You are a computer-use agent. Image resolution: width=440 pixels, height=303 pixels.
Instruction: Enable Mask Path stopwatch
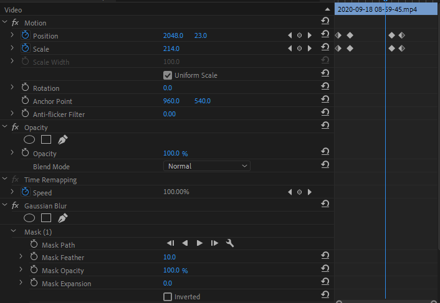34,244
